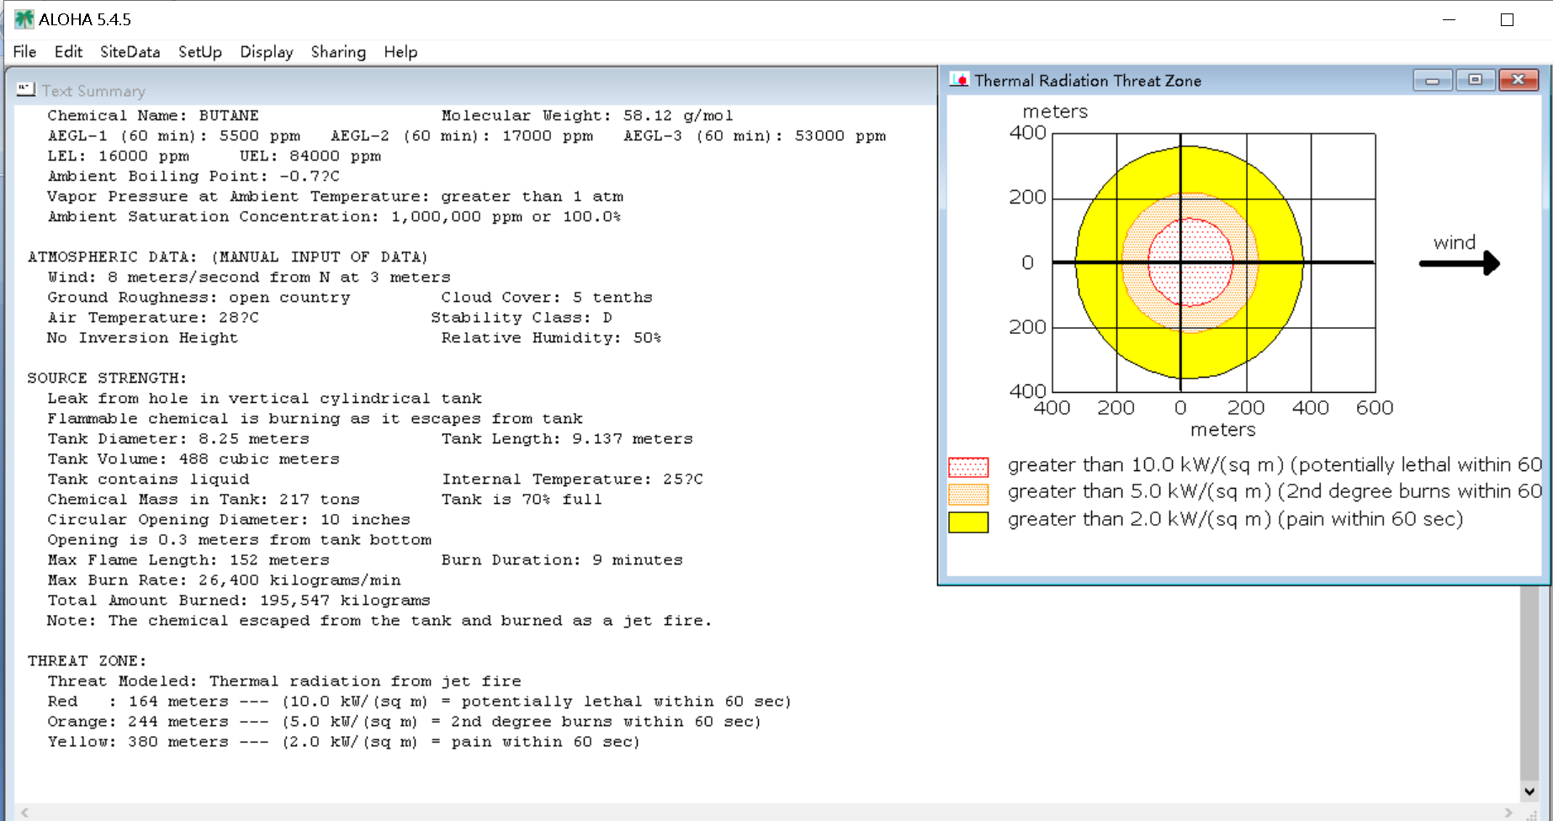Viewport: 1553px width, 821px height.
Task: Click the 'Chemical Name: BUTANE' line
Action: point(153,116)
